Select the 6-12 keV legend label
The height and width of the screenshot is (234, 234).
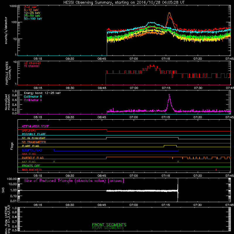pyautogui.click(x=31, y=10)
